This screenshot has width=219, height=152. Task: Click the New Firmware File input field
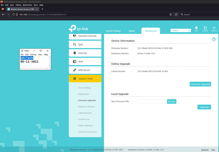click(x=151, y=101)
